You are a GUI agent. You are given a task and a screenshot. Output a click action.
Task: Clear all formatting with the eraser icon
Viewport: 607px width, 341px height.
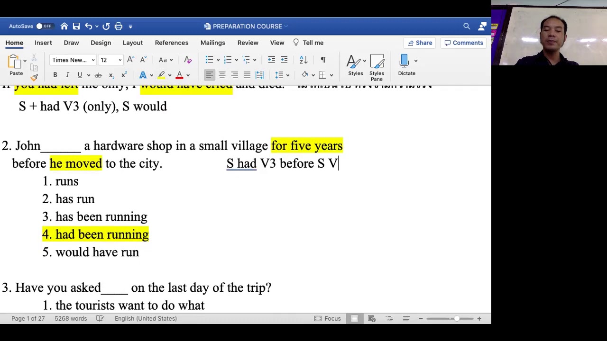click(x=188, y=60)
